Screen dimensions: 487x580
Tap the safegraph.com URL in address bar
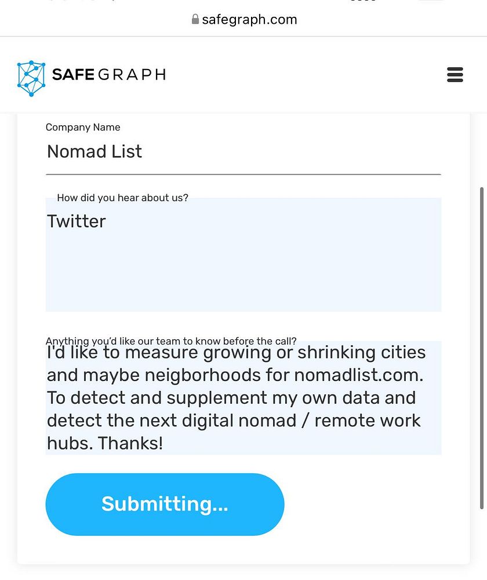coord(249,20)
